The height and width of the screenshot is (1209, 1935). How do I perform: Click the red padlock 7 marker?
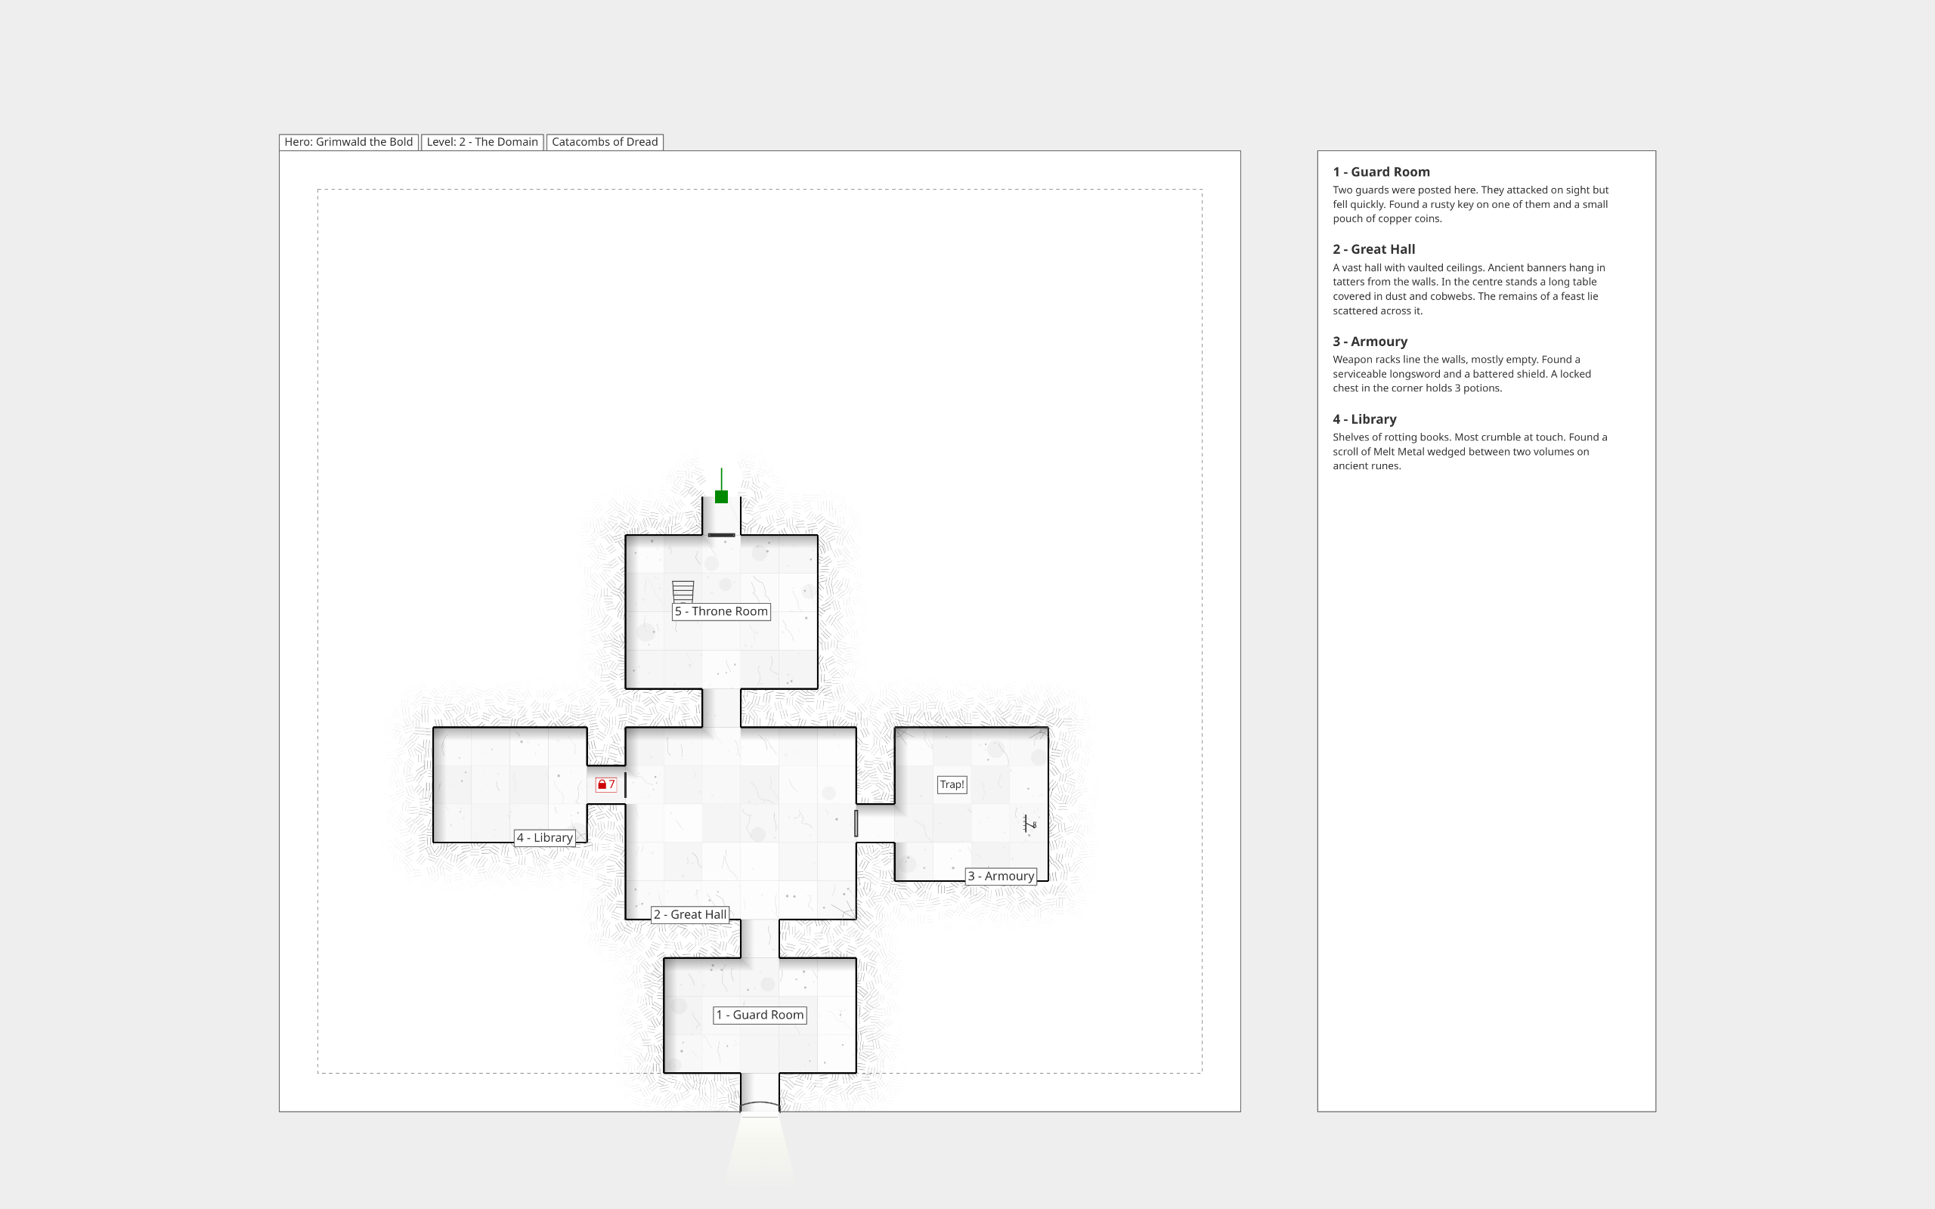coord(606,784)
